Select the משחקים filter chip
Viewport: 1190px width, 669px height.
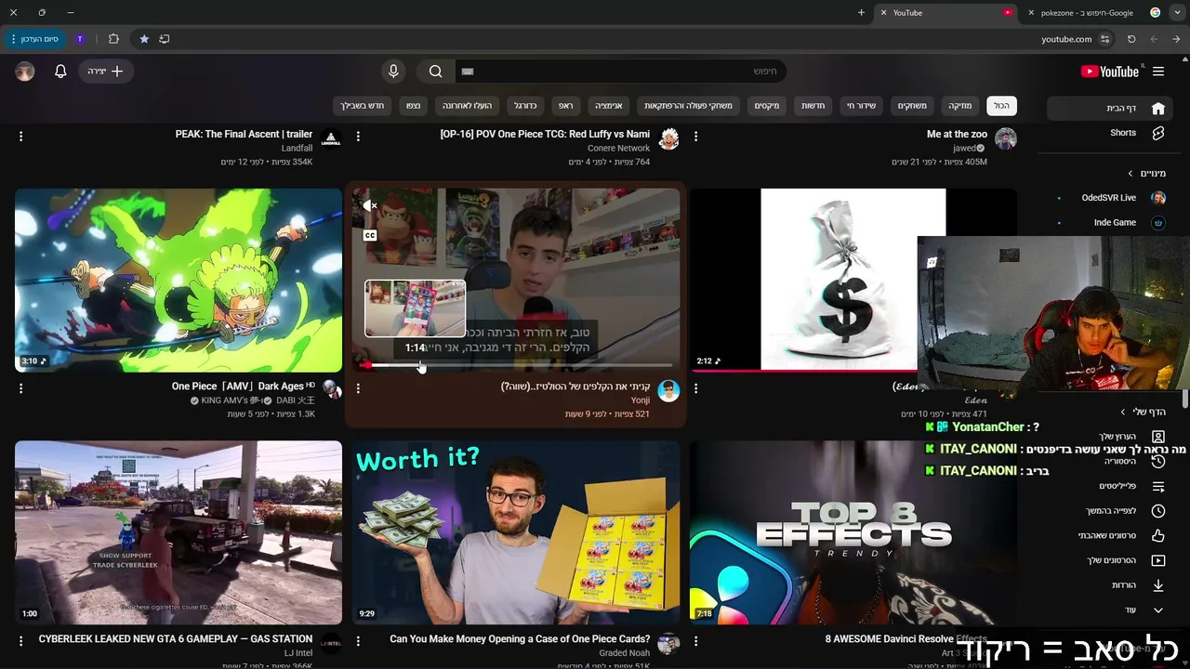[912, 106]
